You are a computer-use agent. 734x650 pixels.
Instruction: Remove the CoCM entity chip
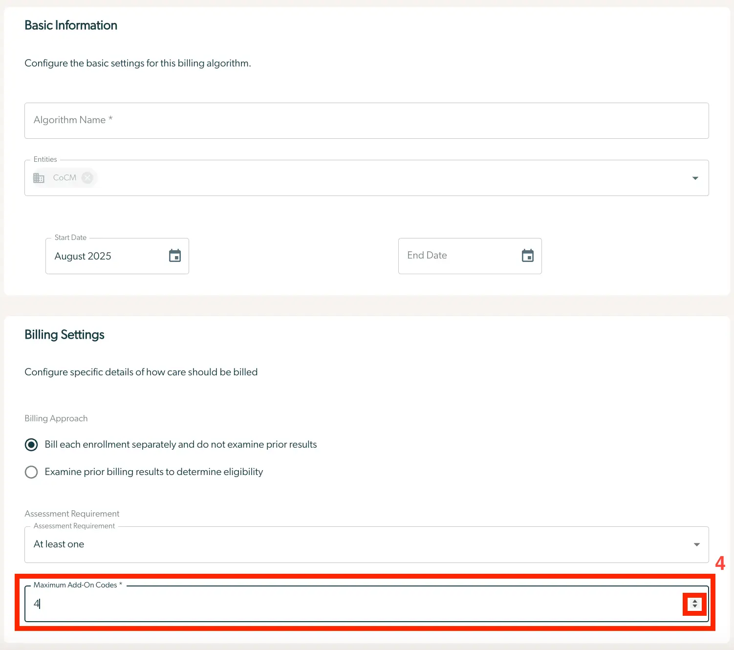[x=87, y=177]
